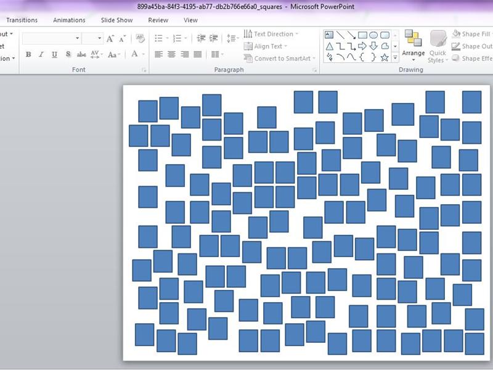Image resolution: width=493 pixels, height=370 pixels.
Task: Toggle bold text formatting
Action: point(28,54)
